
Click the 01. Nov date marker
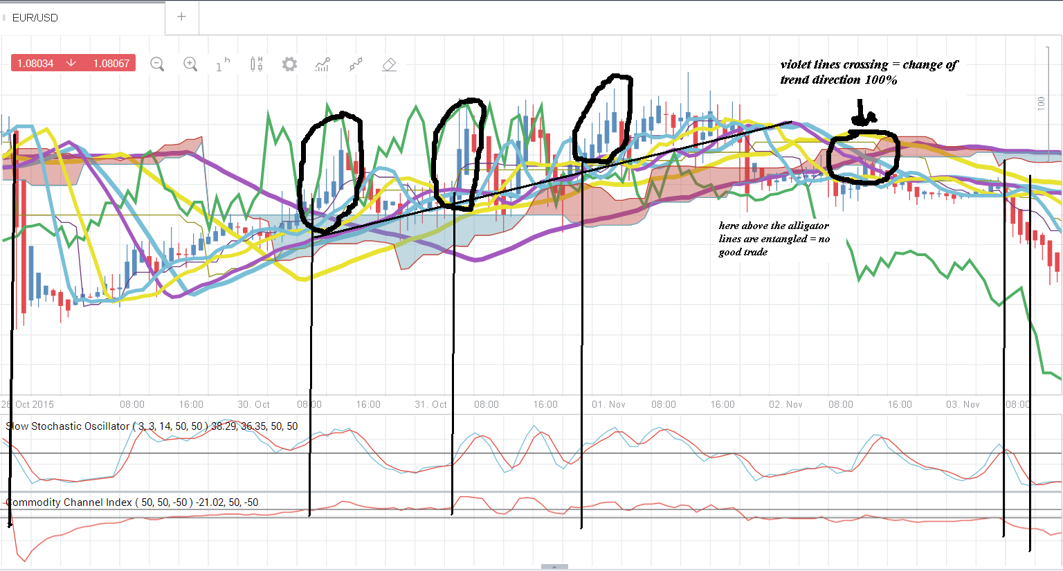(608, 404)
